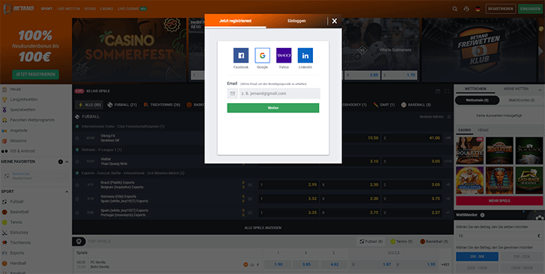Open the LIVE CASINO menu item
Image resolution: width=545 pixels, height=274 pixels.
tap(132, 9)
